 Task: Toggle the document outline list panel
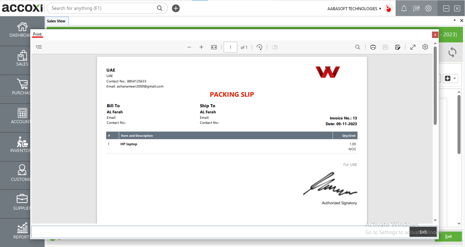coord(39,47)
